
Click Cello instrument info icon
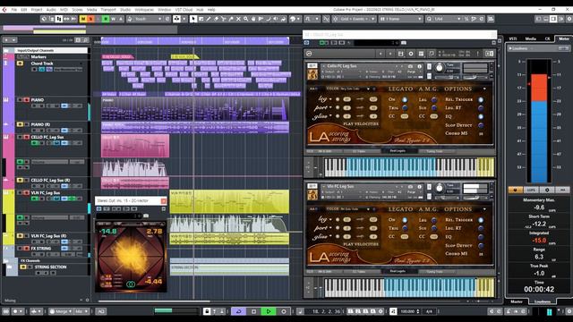(420, 66)
